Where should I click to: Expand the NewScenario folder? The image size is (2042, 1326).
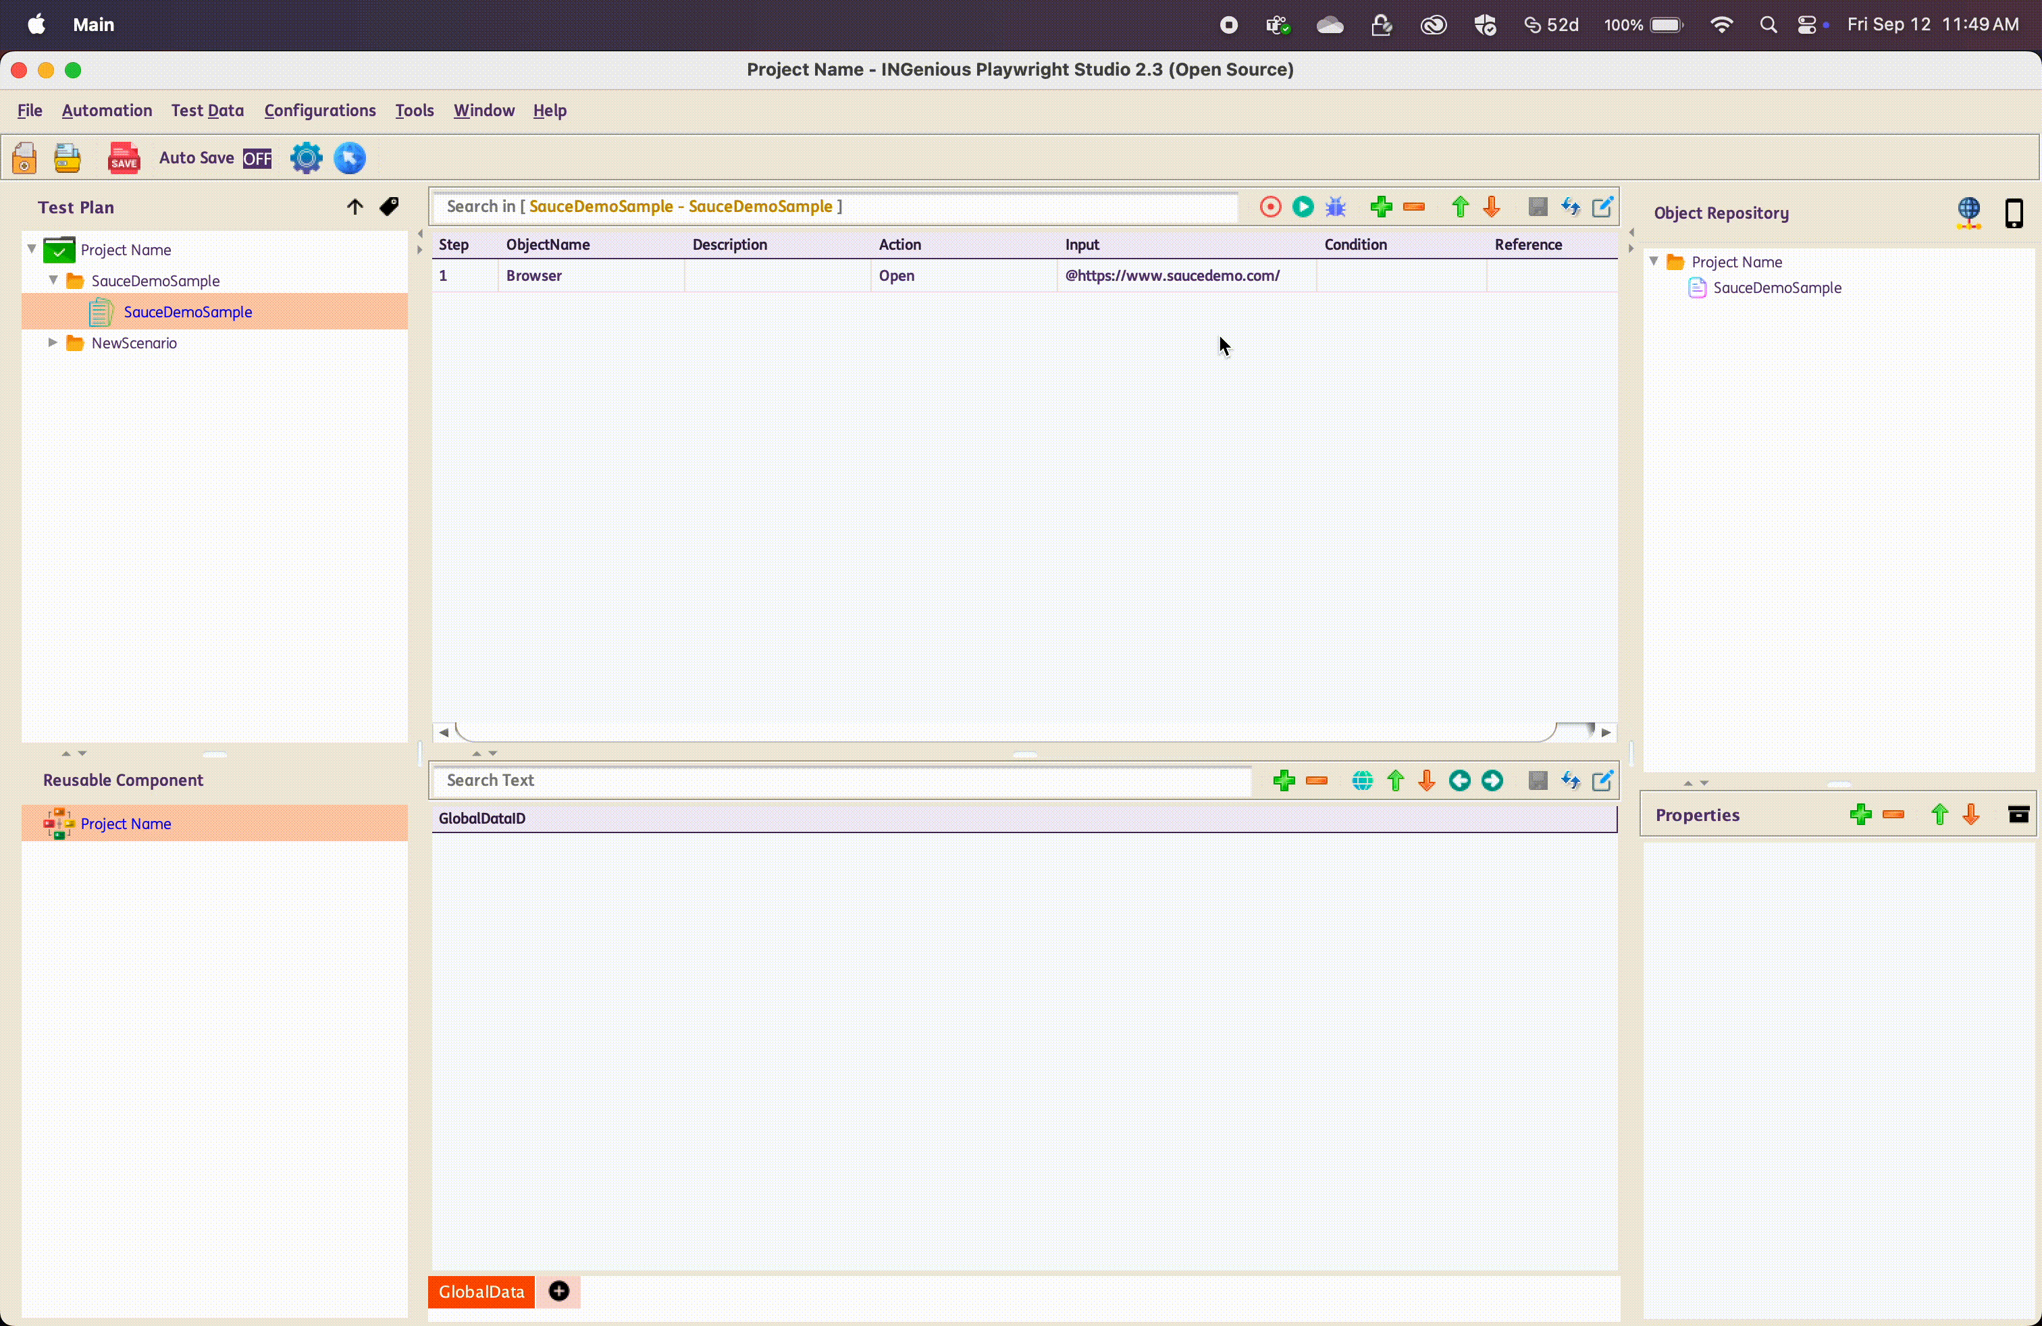point(53,342)
